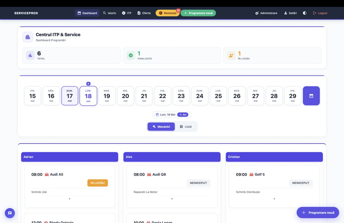Viewport: 344px width, 223px height.
Task: Click the SERVICEPROX logo
Action: (26, 13)
